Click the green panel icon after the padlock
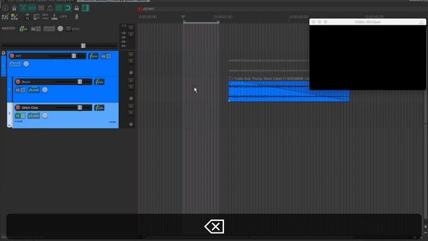 [86, 8]
